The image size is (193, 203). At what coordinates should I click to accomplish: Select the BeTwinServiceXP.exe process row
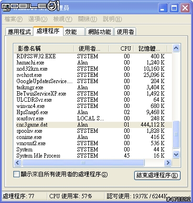point(93,94)
